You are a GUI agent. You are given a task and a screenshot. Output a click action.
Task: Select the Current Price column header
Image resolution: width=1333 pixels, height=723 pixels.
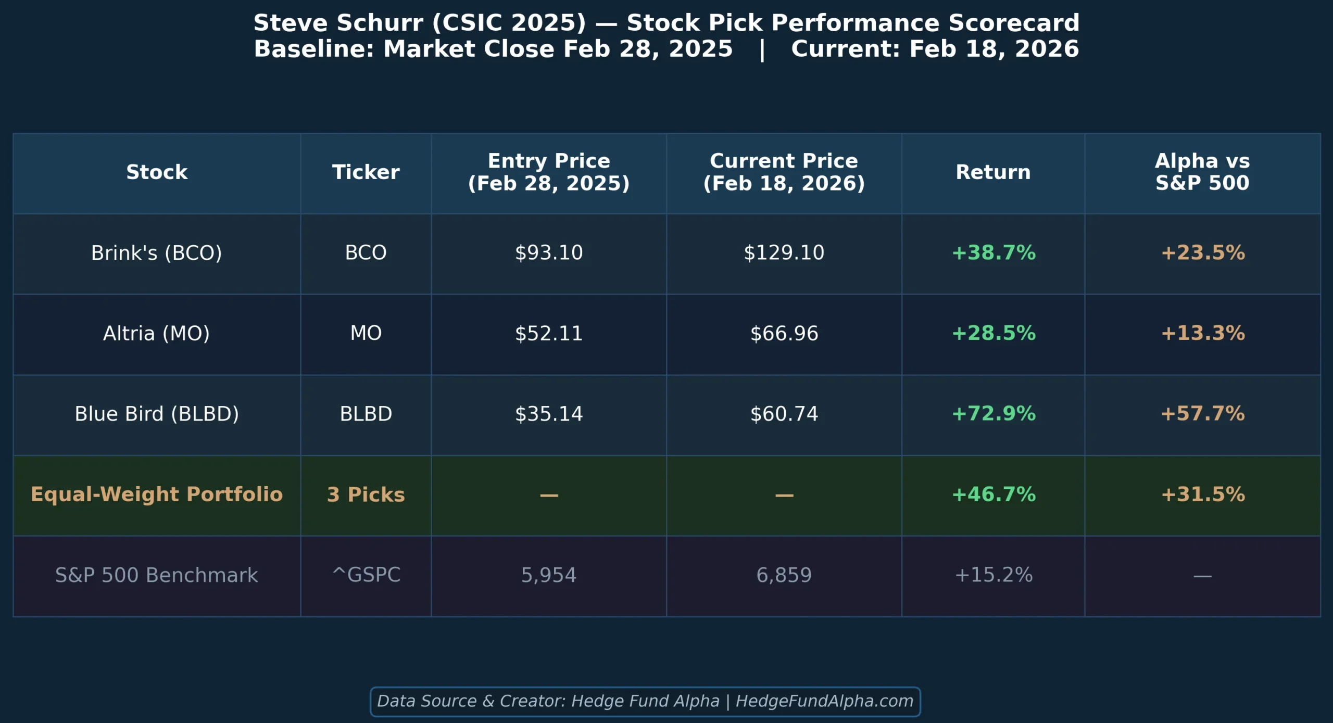point(784,172)
